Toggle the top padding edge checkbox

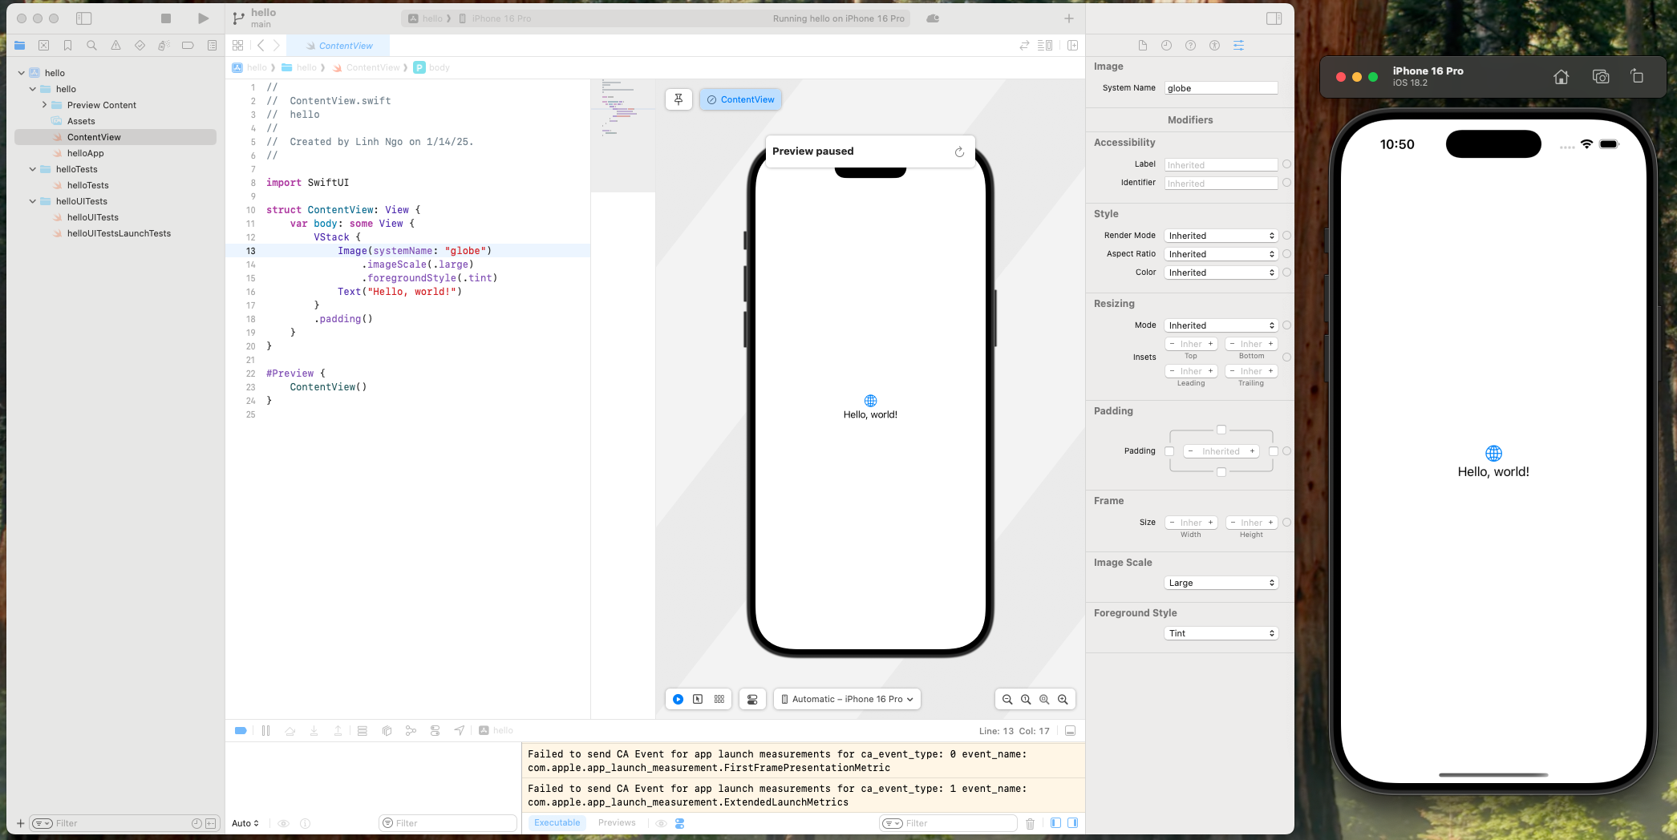click(x=1221, y=430)
